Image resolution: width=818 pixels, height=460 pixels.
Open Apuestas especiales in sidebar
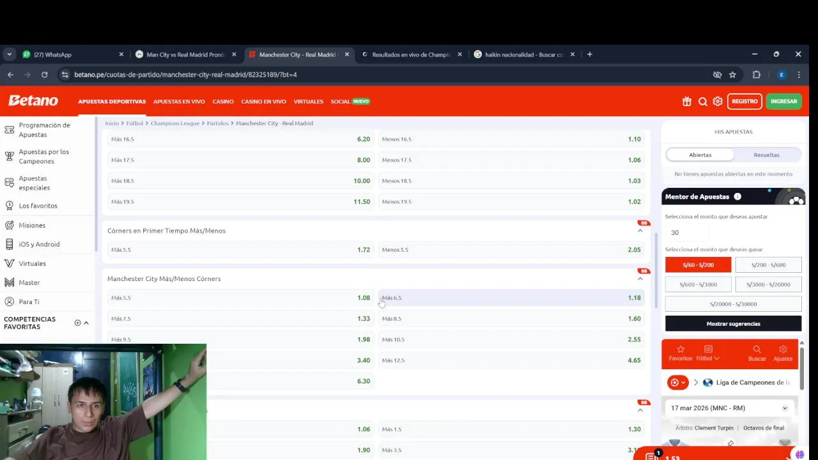coord(35,183)
